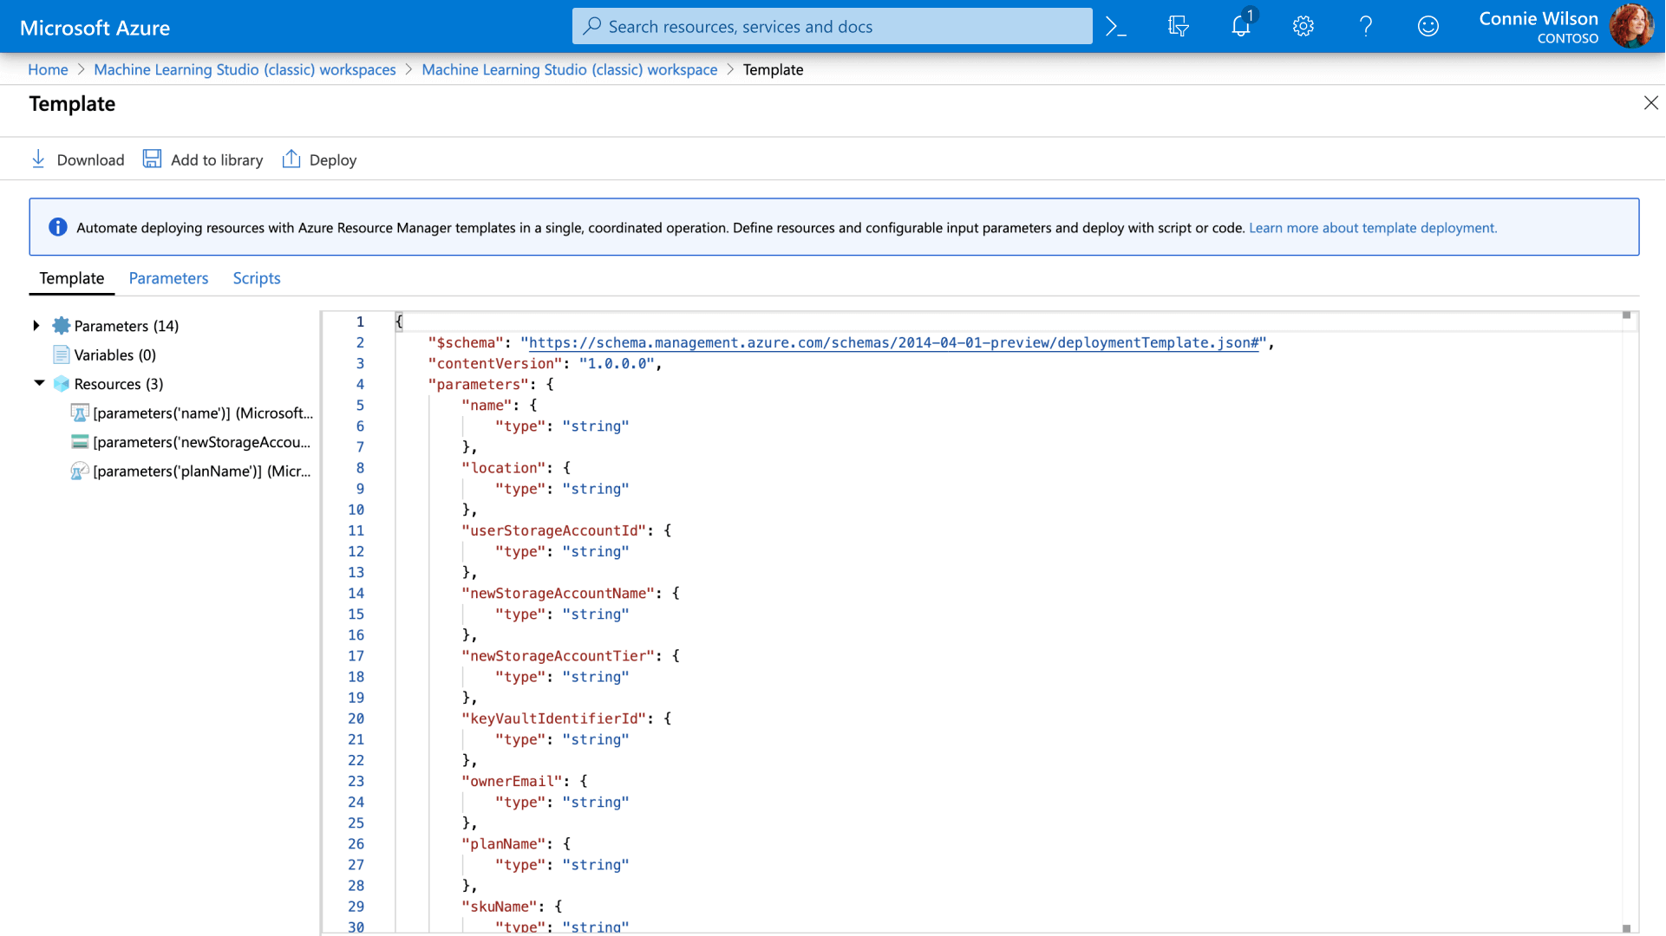Click line number 4 in the gutter
The width and height of the screenshot is (1666, 936).
coord(360,384)
